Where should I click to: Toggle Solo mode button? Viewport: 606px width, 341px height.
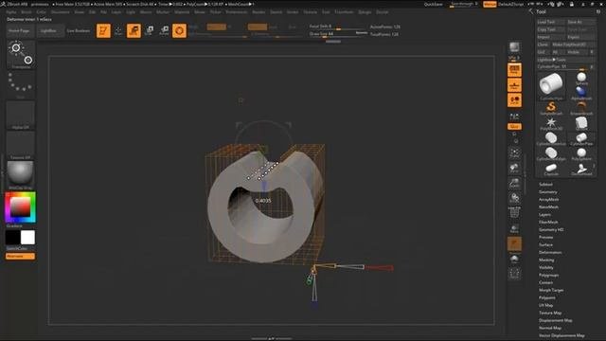[514, 259]
